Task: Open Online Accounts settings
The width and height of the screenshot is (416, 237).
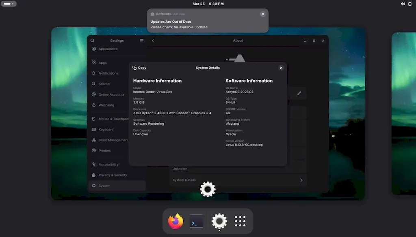Action: click(117, 94)
